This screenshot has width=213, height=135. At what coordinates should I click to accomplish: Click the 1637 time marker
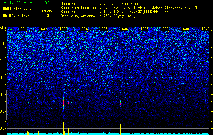pos(144,29)
